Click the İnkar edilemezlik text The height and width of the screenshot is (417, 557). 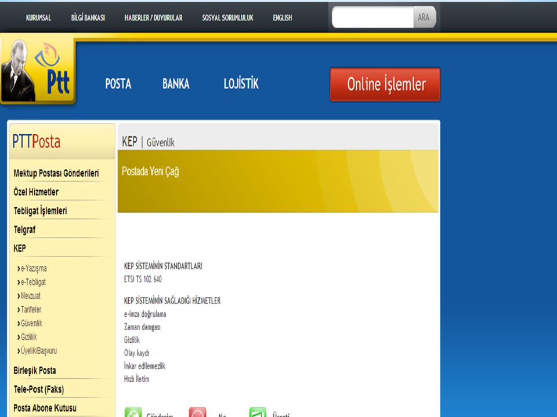[144, 366]
